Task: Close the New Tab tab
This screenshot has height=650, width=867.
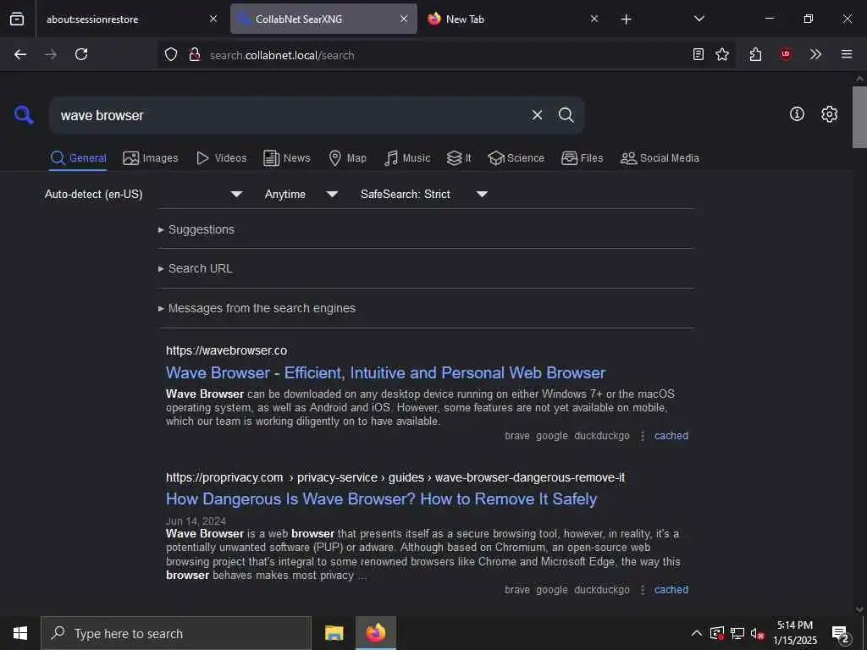Action: coord(594,19)
